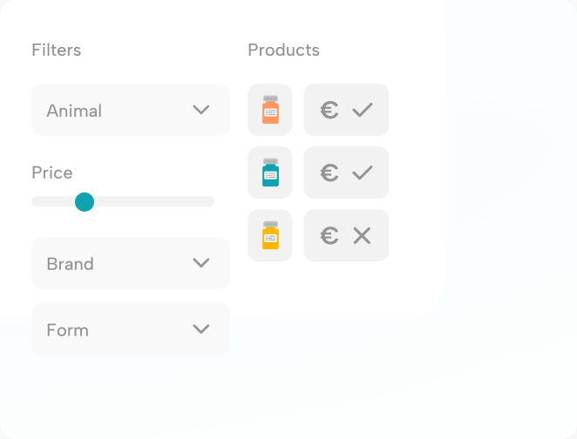Viewport: 577px width, 439px height.
Task: Select the teal product bottle icon
Action: pyautogui.click(x=270, y=172)
